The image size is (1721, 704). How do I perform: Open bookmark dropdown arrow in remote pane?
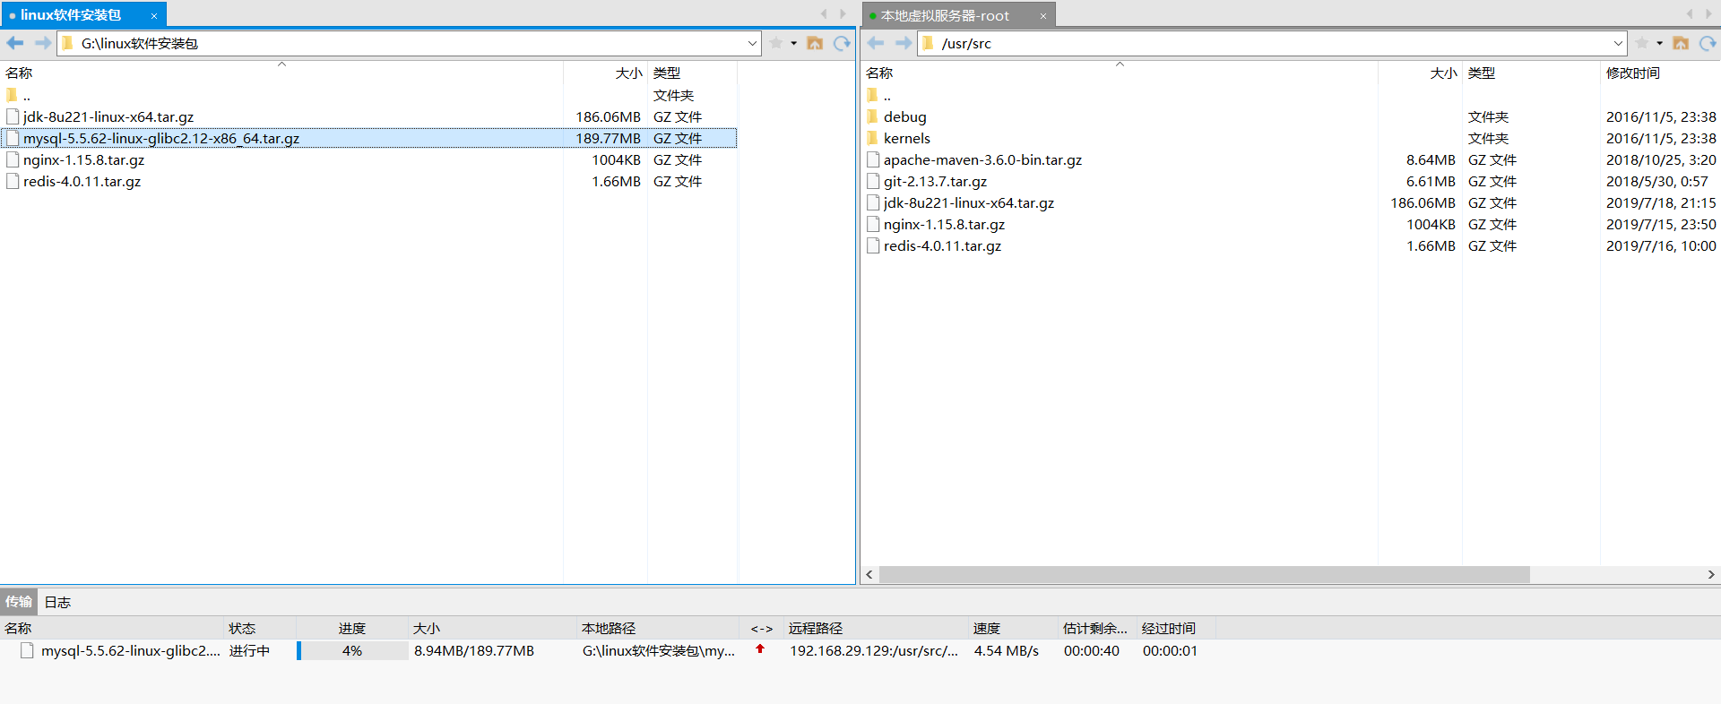[x=1660, y=43]
